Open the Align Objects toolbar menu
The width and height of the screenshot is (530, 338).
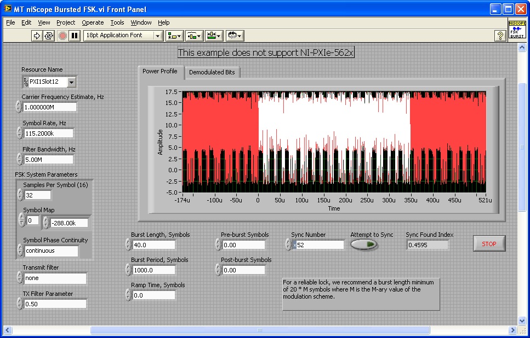tap(174, 36)
